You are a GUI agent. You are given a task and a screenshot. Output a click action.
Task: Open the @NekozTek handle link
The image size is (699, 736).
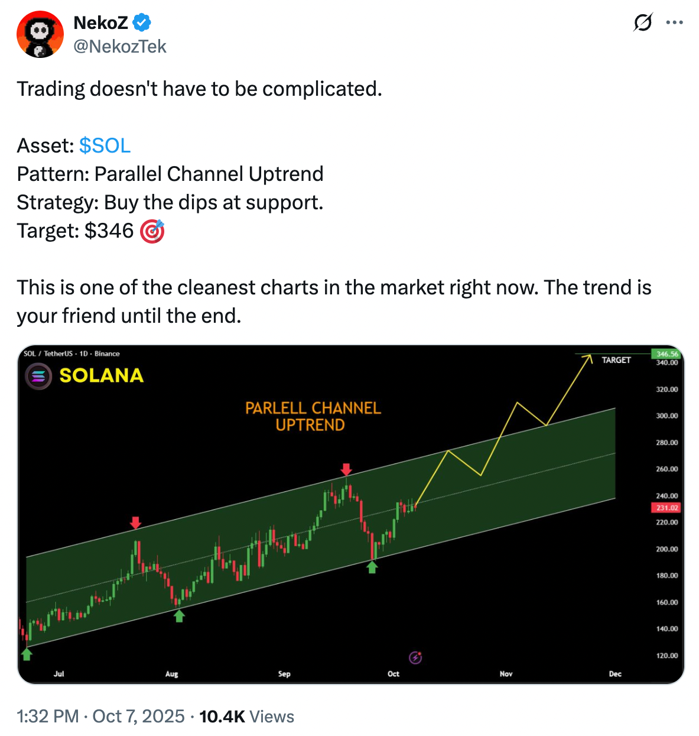120,47
